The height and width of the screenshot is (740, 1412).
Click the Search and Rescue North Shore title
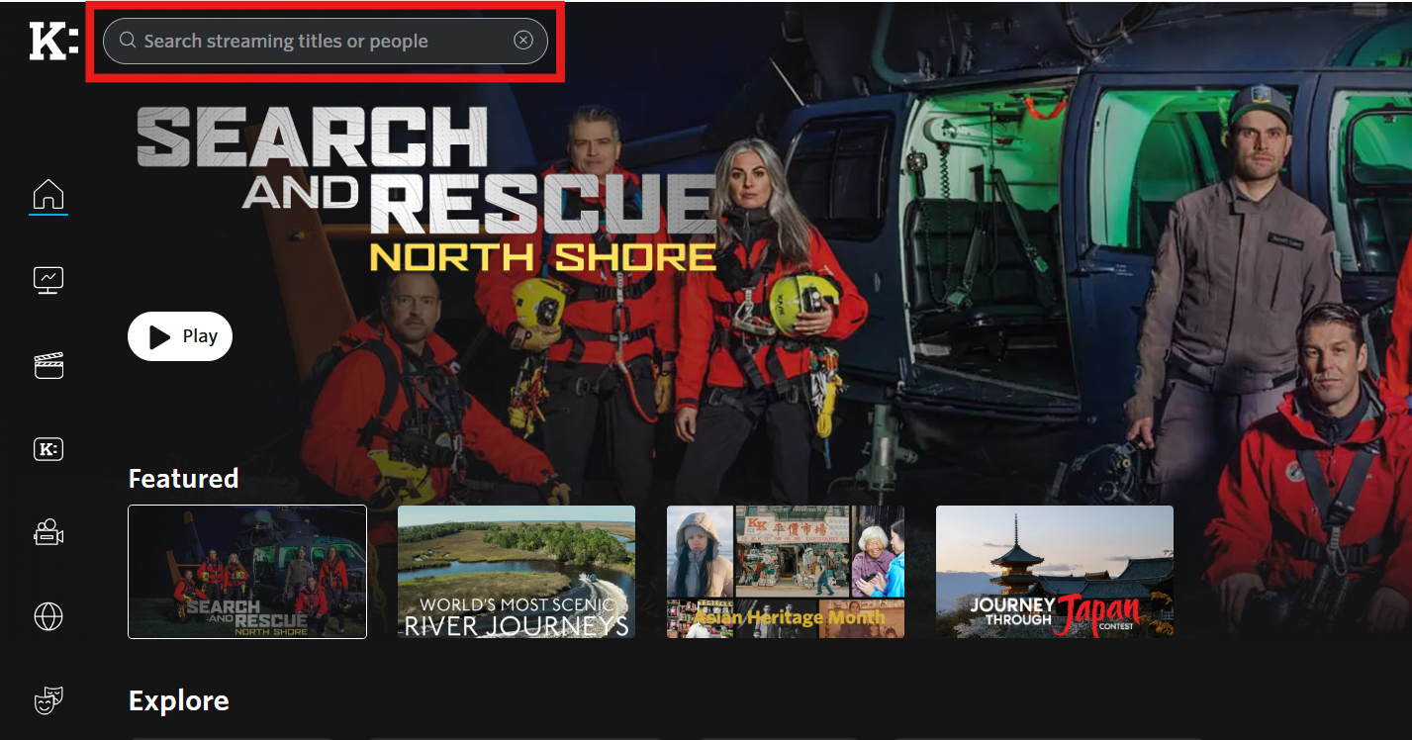tap(425, 188)
